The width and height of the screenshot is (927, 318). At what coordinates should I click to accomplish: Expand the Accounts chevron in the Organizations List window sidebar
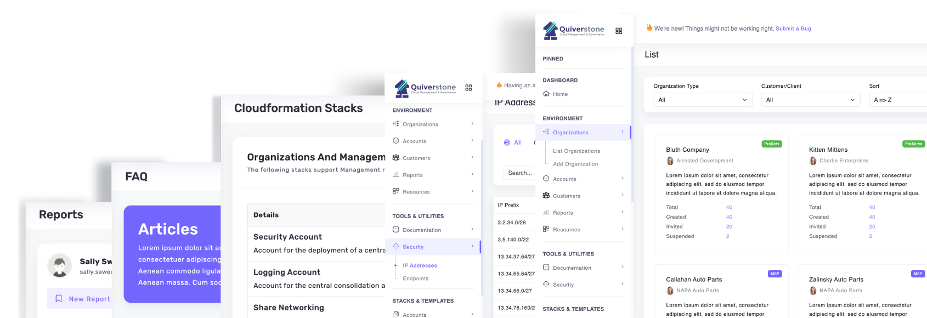pos(623,178)
